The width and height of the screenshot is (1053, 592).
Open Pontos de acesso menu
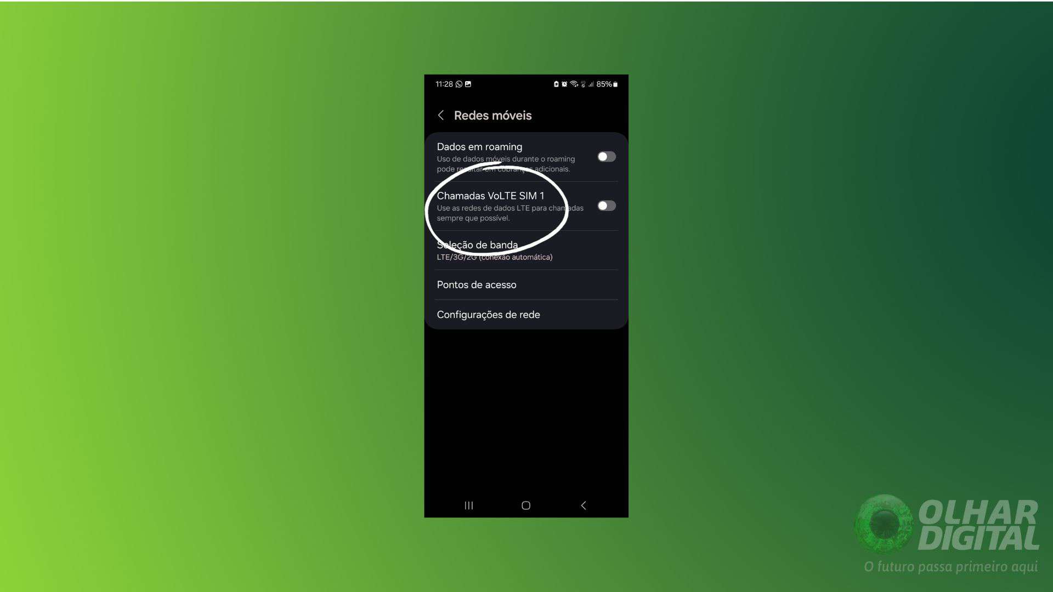526,284
